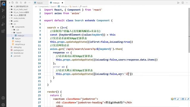Click 'axios' import on line 2
Viewport: 190px width, 107px height.
coord(58,13)
